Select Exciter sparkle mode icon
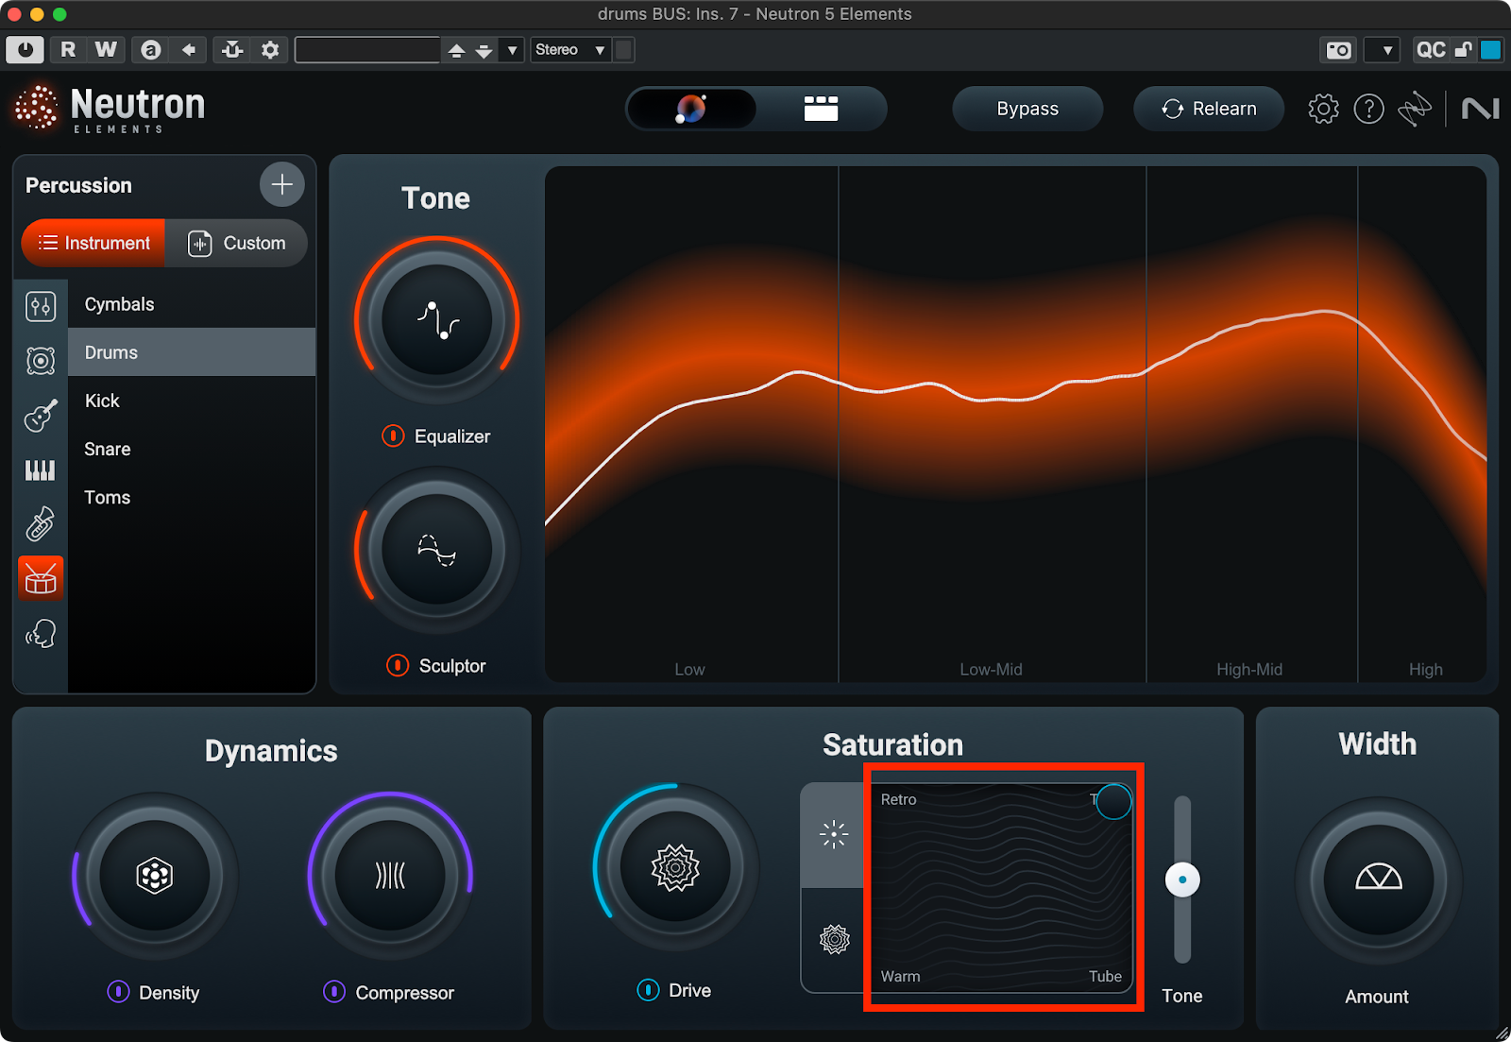1511x1042 pixels. point(833,835)
